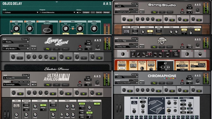
Task: Toggle Delay On switch in Lounge Lizard
Action: coord(68,58)
